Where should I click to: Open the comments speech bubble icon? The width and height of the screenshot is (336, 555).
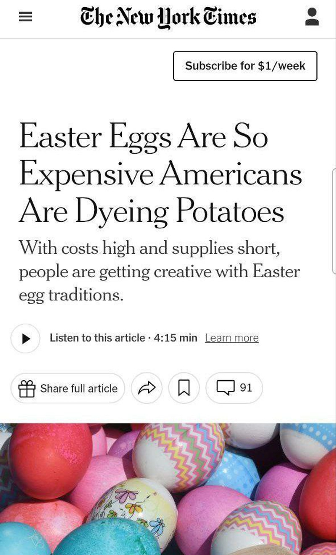coord(225,387)
